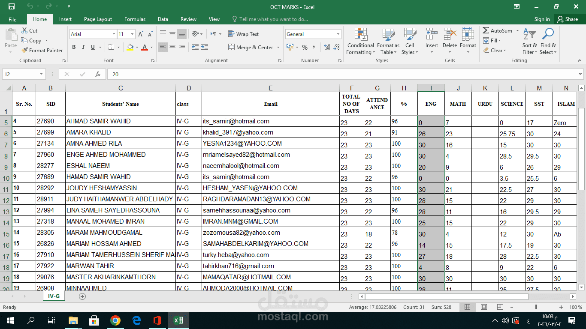Viewport: 586px width, 329px height.
Task: Open Customize Quick Access Toolbar menu
Action: coord(69,6)
